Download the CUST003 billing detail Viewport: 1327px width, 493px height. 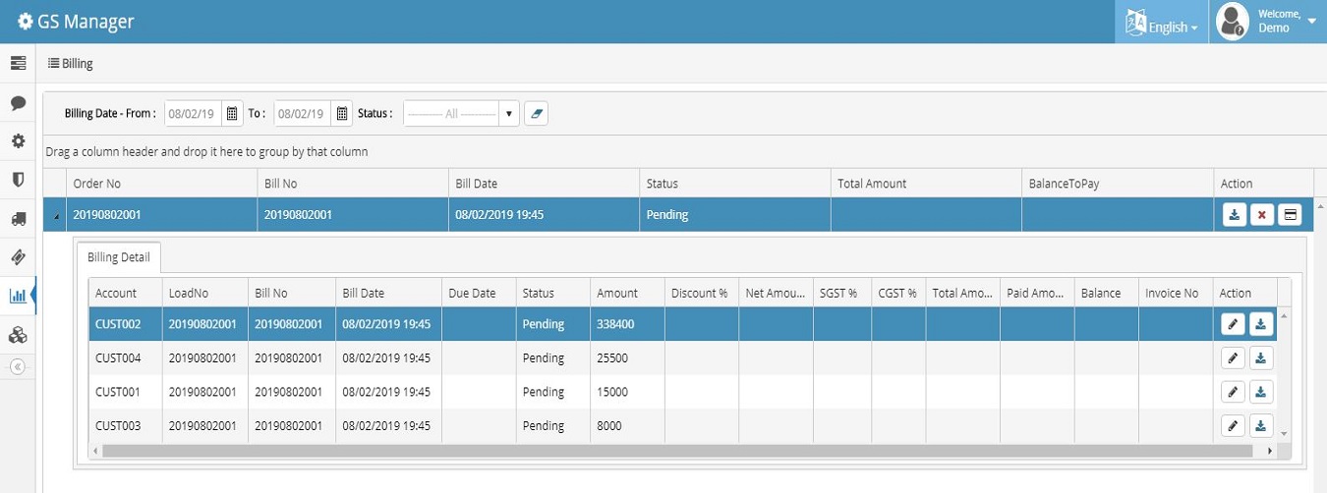pyautogui.click(x=1261, y=426)
